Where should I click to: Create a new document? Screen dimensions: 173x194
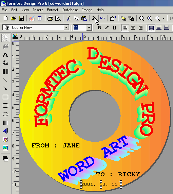pyautogui.click(x=5, y=18)
